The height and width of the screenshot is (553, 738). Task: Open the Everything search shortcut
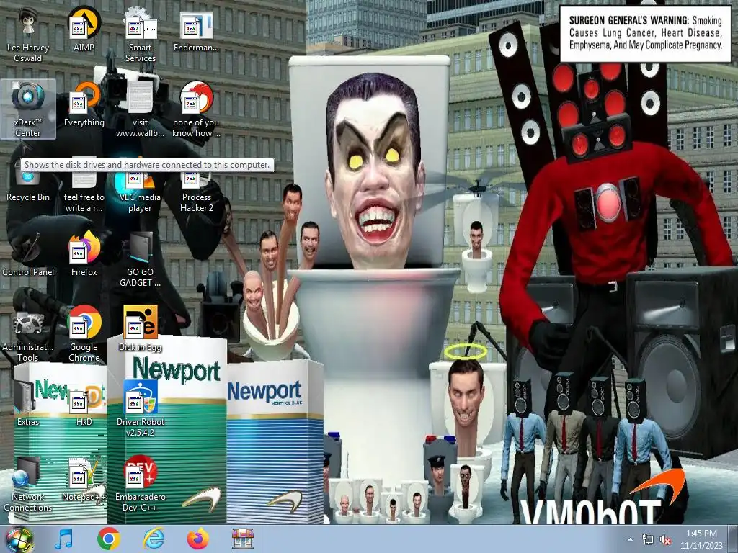84,104
